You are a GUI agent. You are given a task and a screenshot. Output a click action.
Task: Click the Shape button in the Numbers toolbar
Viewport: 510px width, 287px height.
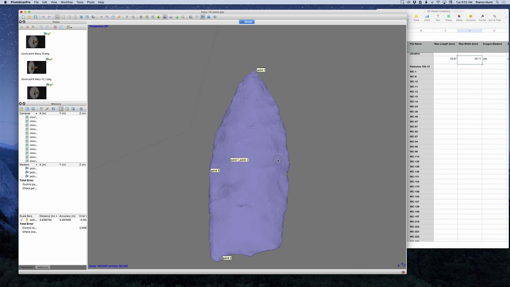tap(448, 18)
